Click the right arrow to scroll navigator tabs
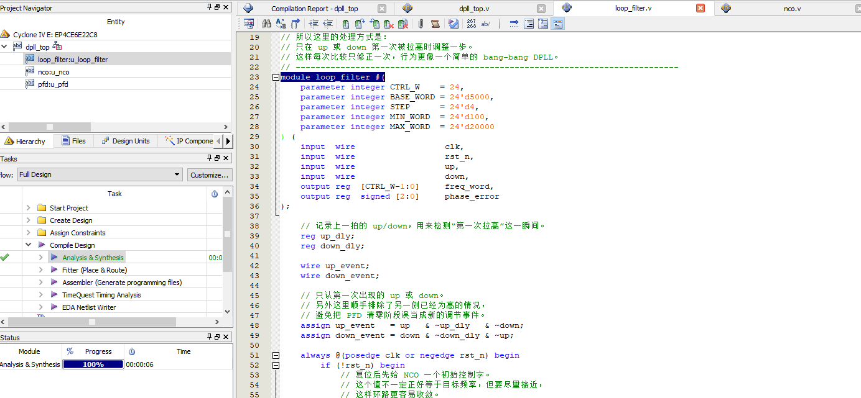The height and width of the screenshot is (398, 861). (228, 141)
